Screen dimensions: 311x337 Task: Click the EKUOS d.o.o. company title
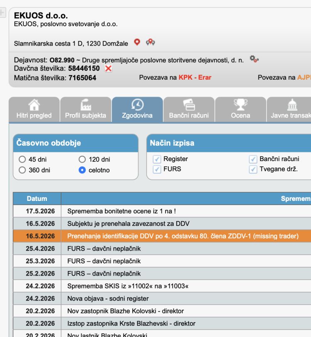(41, 15)
